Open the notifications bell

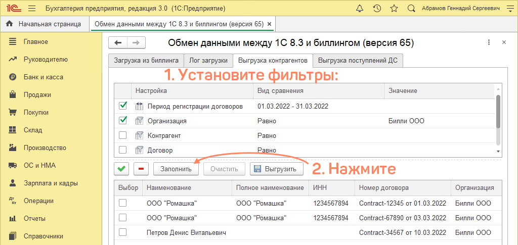tap(360, 9)
